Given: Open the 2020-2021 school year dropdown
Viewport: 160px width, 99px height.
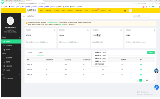Looking at the screenshot, I should (141, 16).
